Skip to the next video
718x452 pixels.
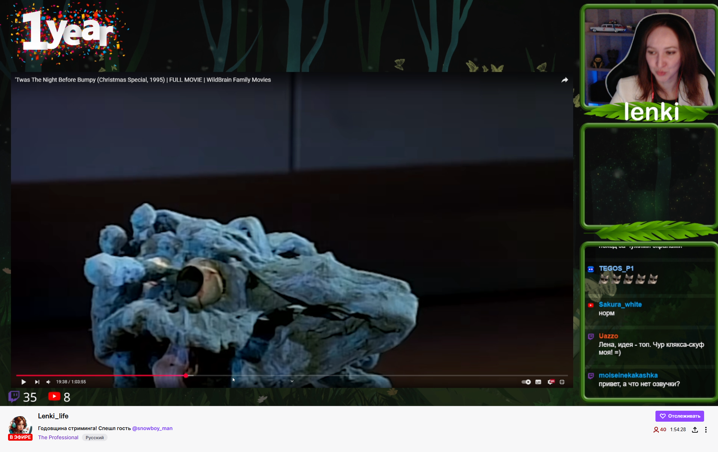tap(37, 382)
